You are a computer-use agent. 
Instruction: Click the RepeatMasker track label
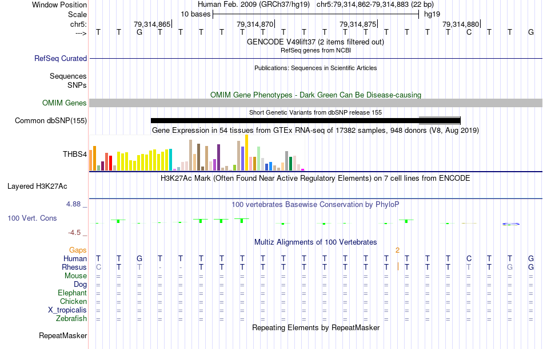[63, 335]
